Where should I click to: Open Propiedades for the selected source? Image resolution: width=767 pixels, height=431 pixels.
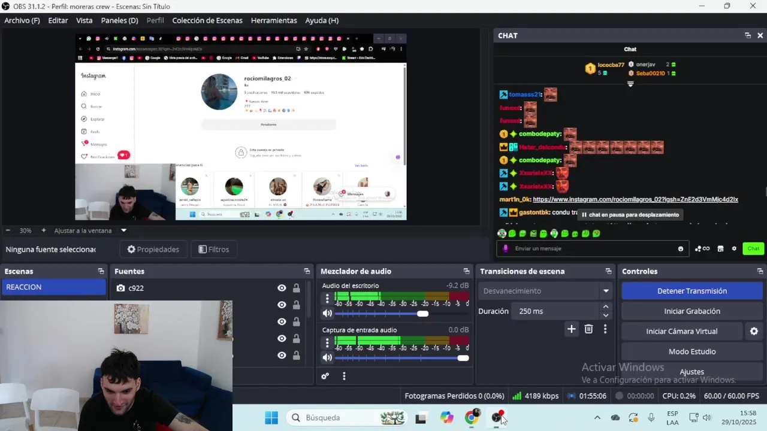[x=153, y=250]
